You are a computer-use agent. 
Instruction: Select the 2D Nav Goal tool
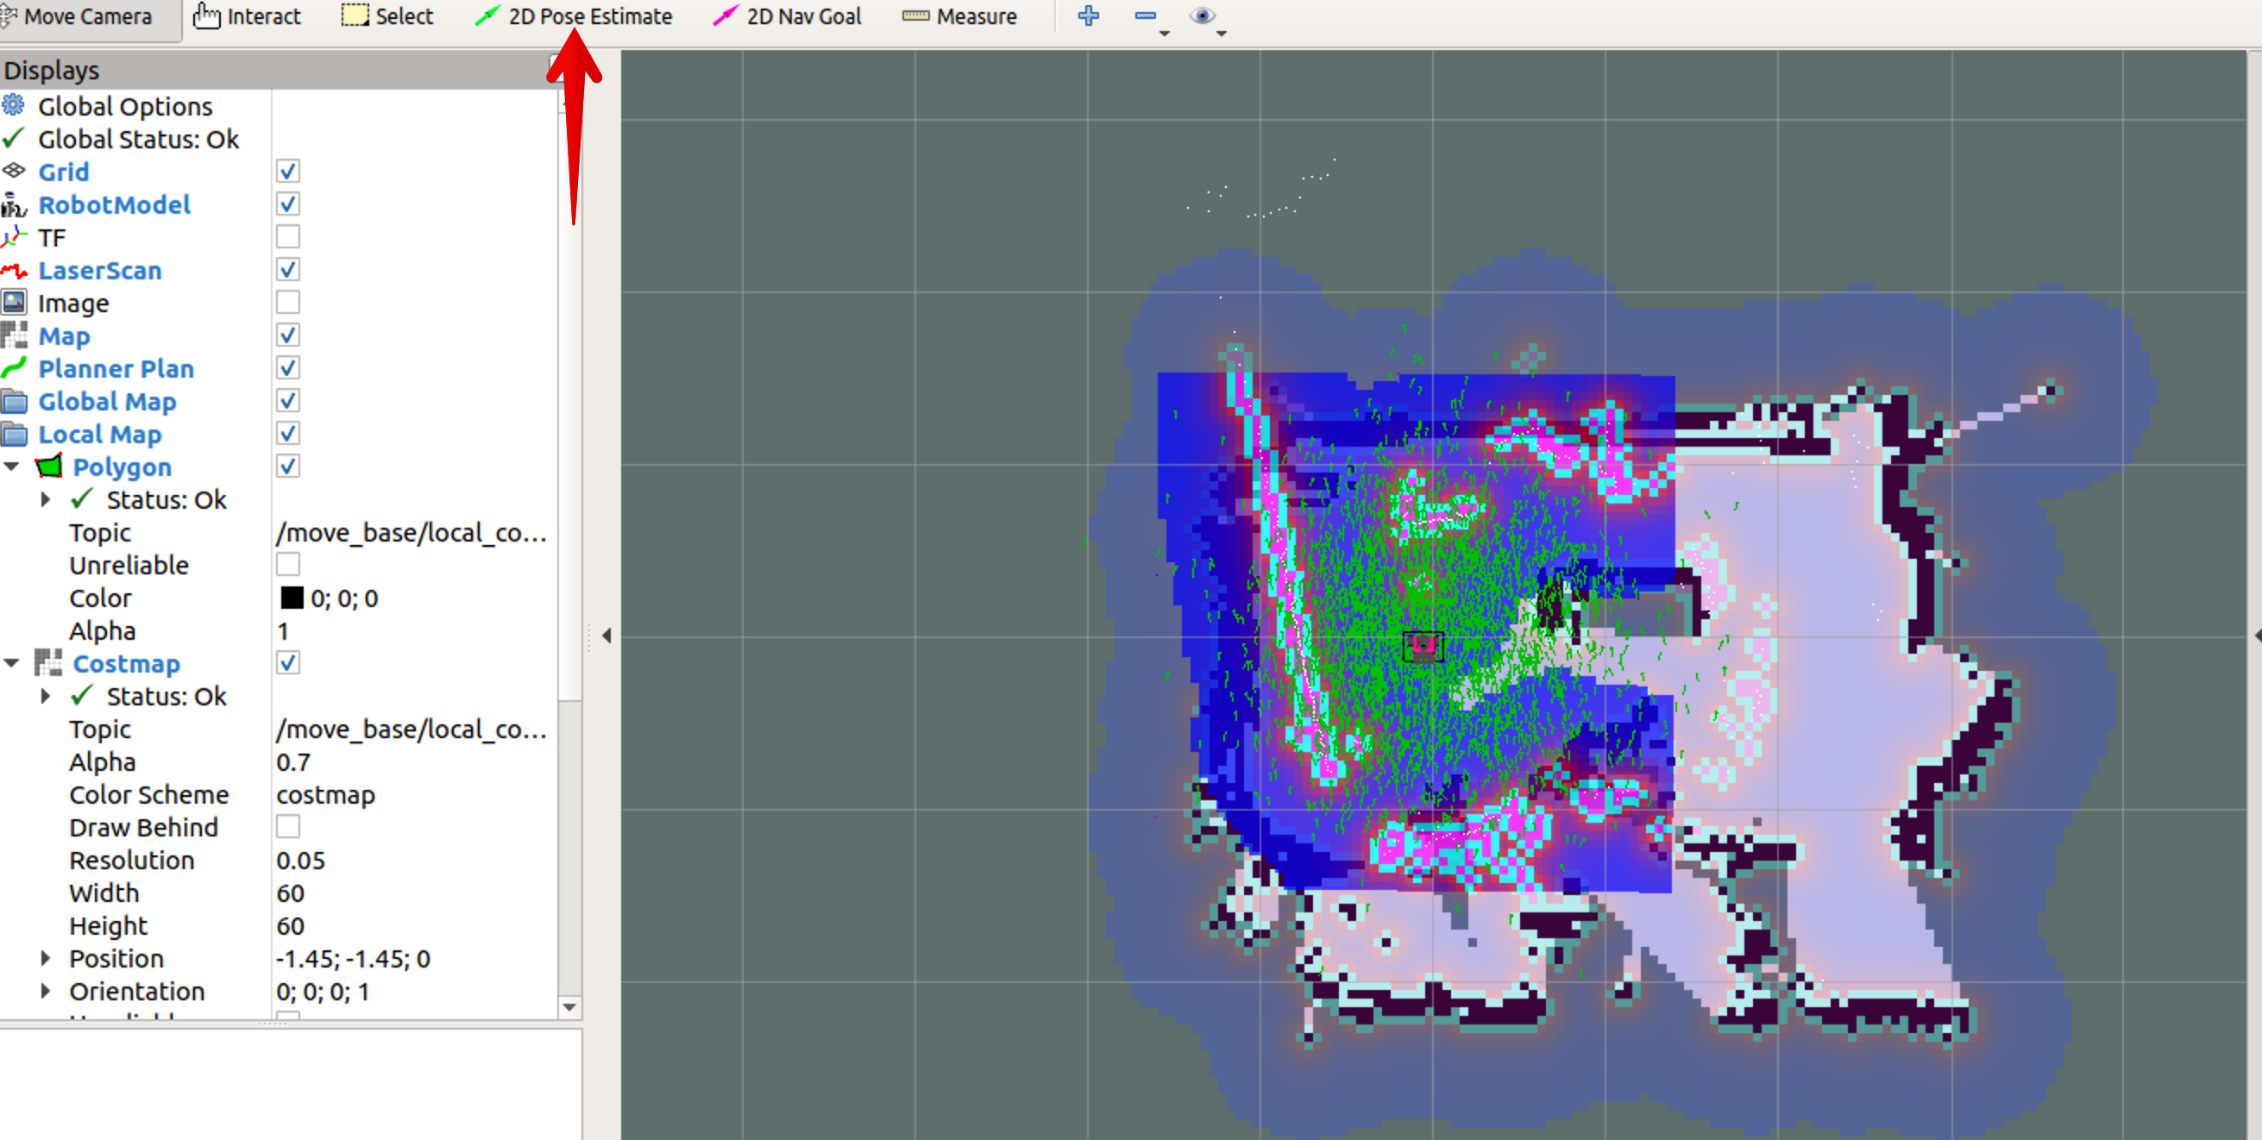(787, 16)
